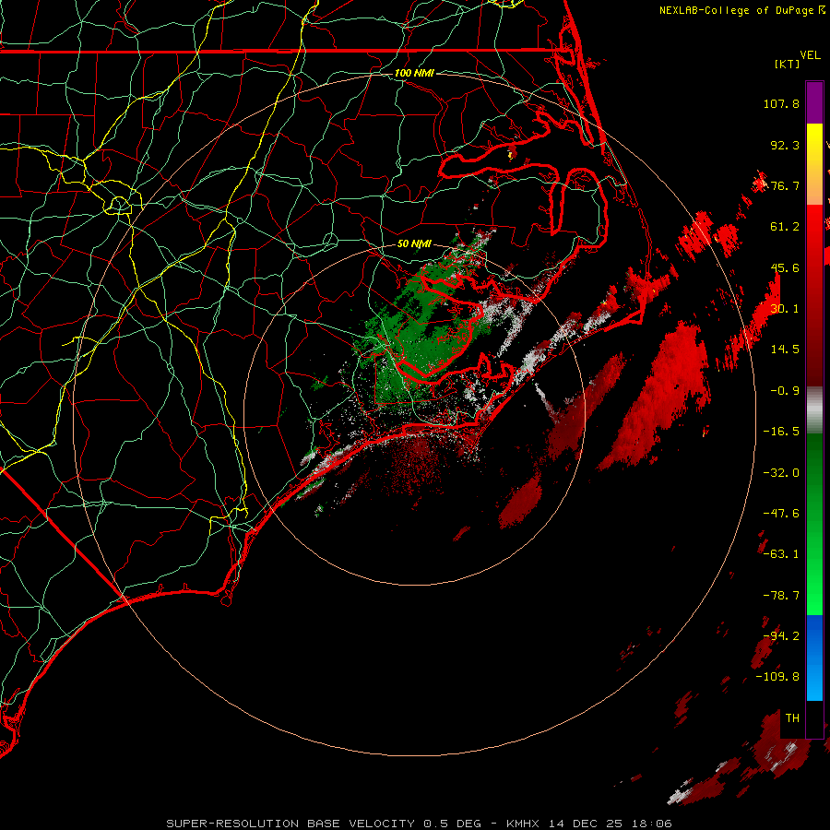830x830 pixels.
Task: Click the 30.1 velocity scale value
Action: click(x=785, y=309)
